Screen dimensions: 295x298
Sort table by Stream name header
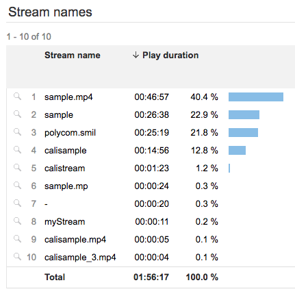pyautogui.click(x=73, y=55)
